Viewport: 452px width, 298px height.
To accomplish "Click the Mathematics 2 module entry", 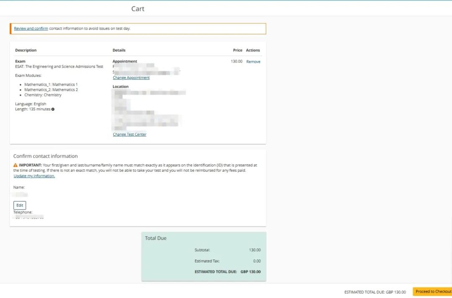I will 51,90.
